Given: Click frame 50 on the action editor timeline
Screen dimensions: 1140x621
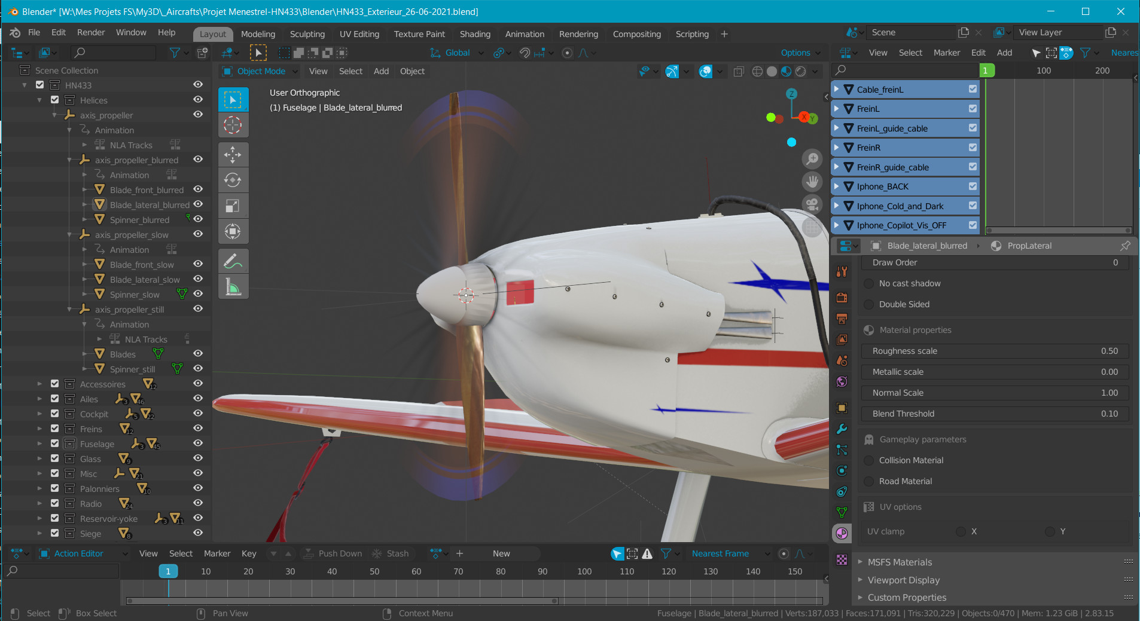Looking at the screenshot, I should point(374,571).
